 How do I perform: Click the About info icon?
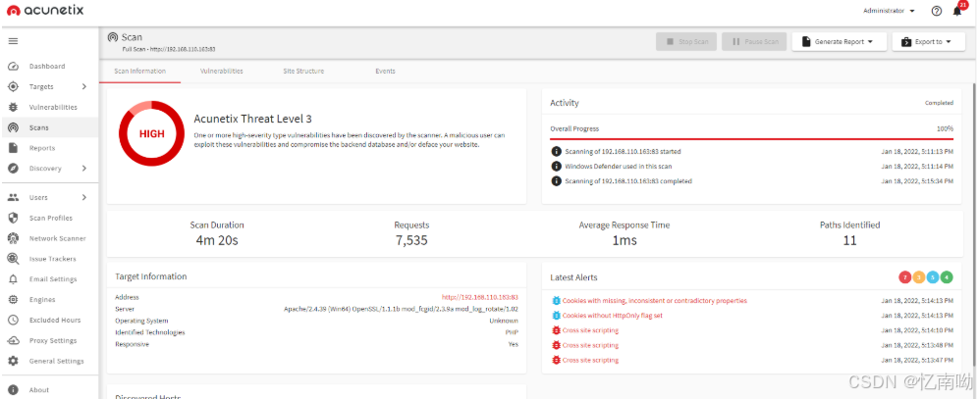click(x=13, y=389)
